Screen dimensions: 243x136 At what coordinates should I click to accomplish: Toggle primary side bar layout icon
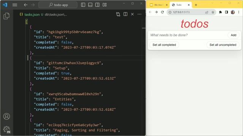83,5
